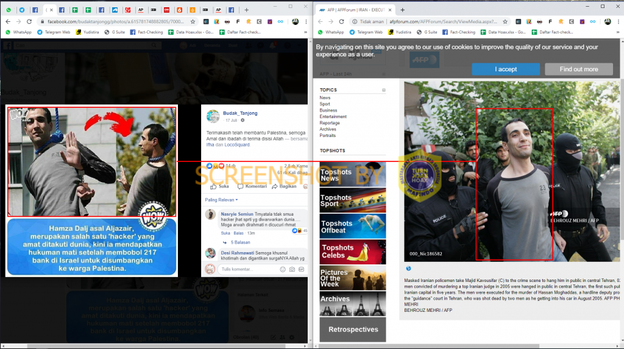The height and width of the screenshot is (349, 624).
Task: Switch to the CNN tab in left window
Action: 166,10
